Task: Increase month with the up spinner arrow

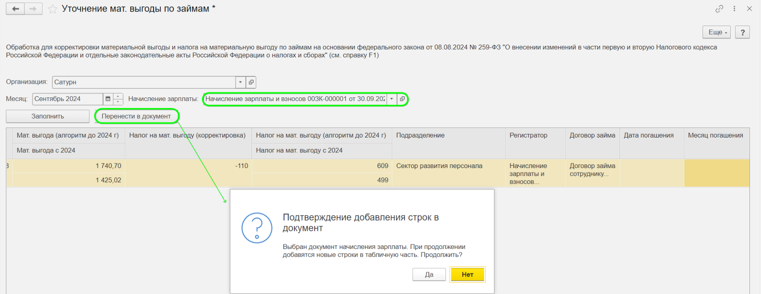Action: pyautogui.click(x=118, y=96)
